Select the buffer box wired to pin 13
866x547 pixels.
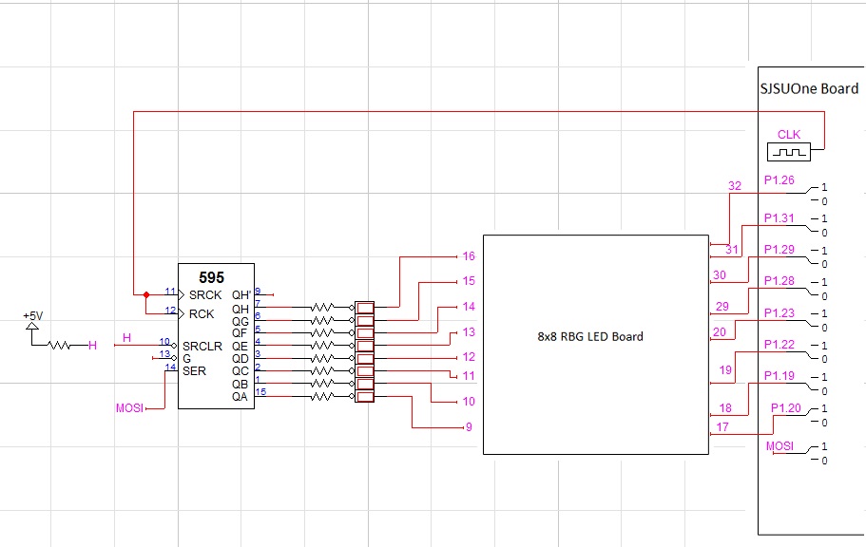tap(364, 346)
